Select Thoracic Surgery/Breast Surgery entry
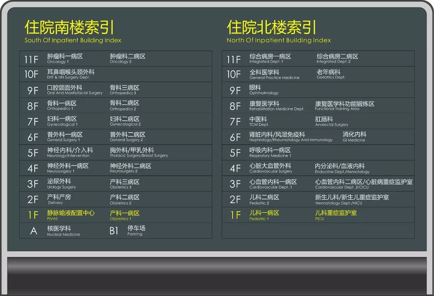434x296 pixels. pos(139,152)
